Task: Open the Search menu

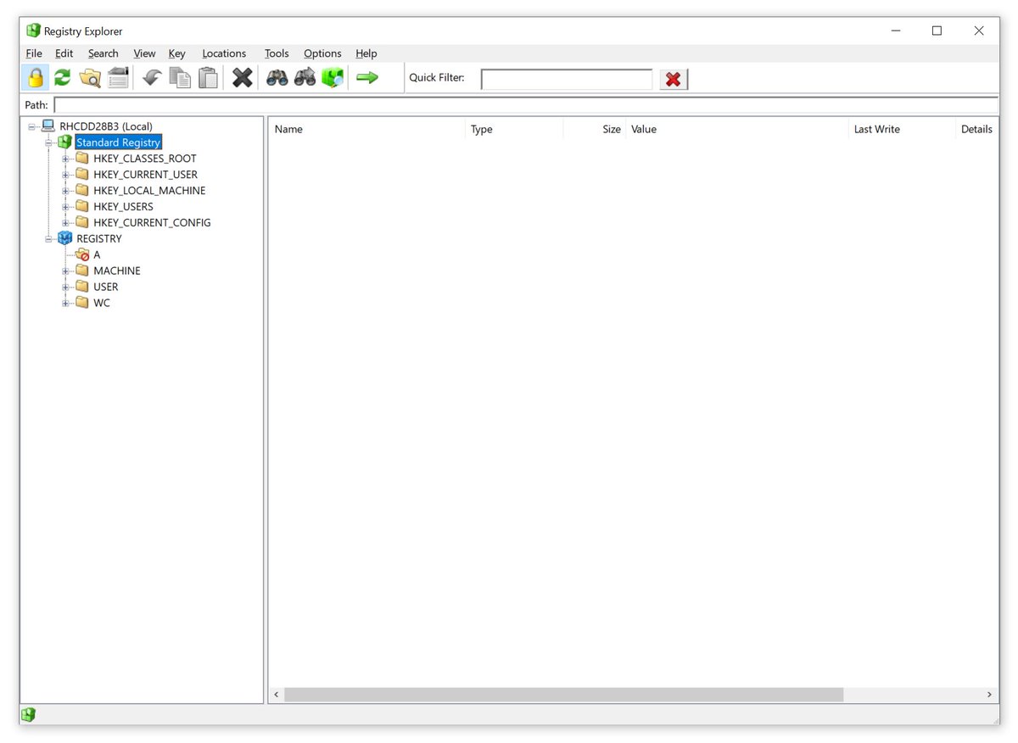Action: [103, 53]
